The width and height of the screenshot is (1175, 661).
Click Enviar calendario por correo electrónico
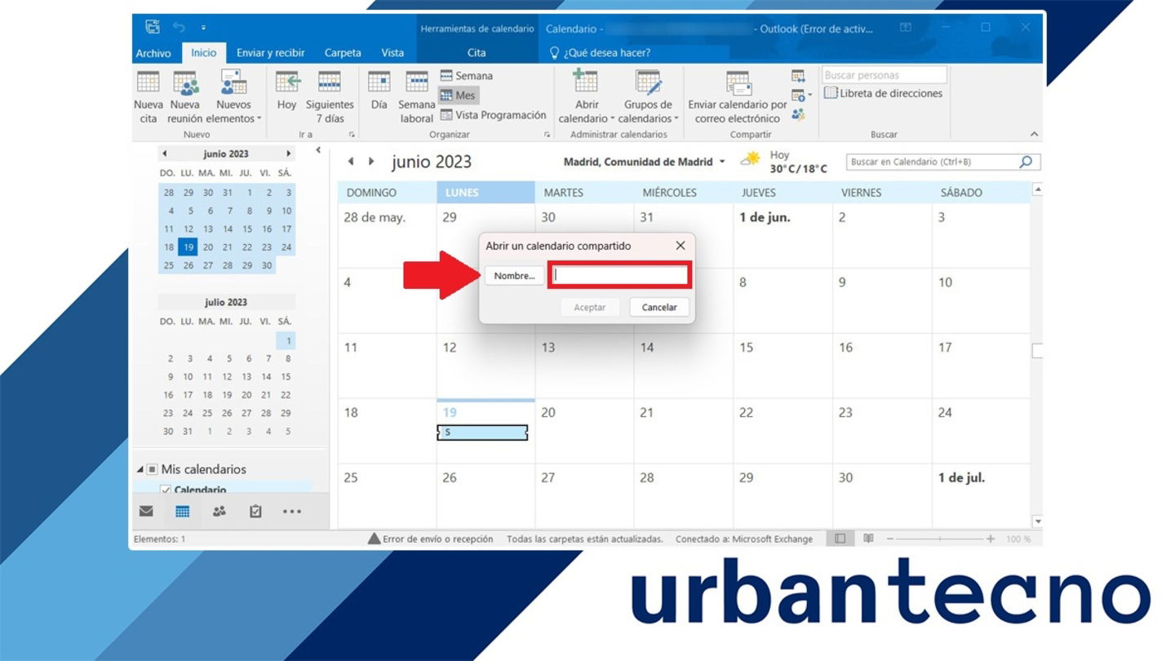coord(738,97)
